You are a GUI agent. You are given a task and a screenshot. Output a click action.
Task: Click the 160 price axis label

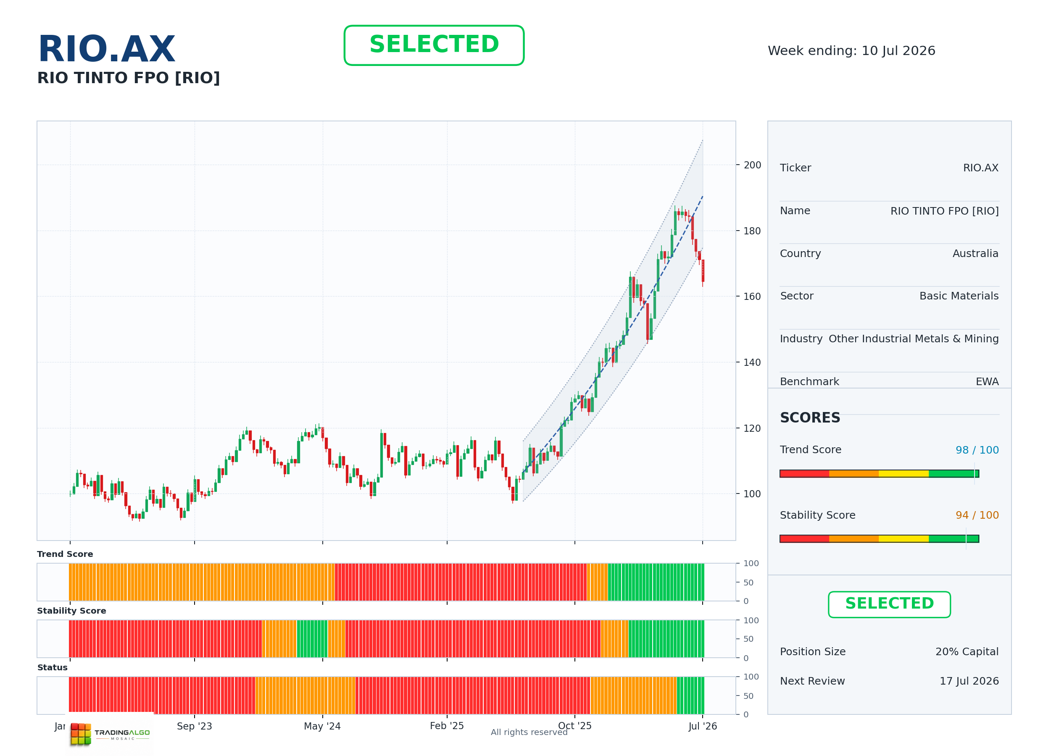752,297
